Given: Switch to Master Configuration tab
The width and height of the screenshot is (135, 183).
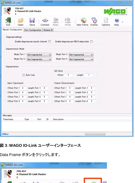Looking at the screenshot, I should [x=13, y=30].
